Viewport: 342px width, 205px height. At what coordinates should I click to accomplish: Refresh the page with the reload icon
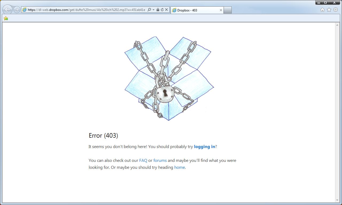(x=162, y=10)
